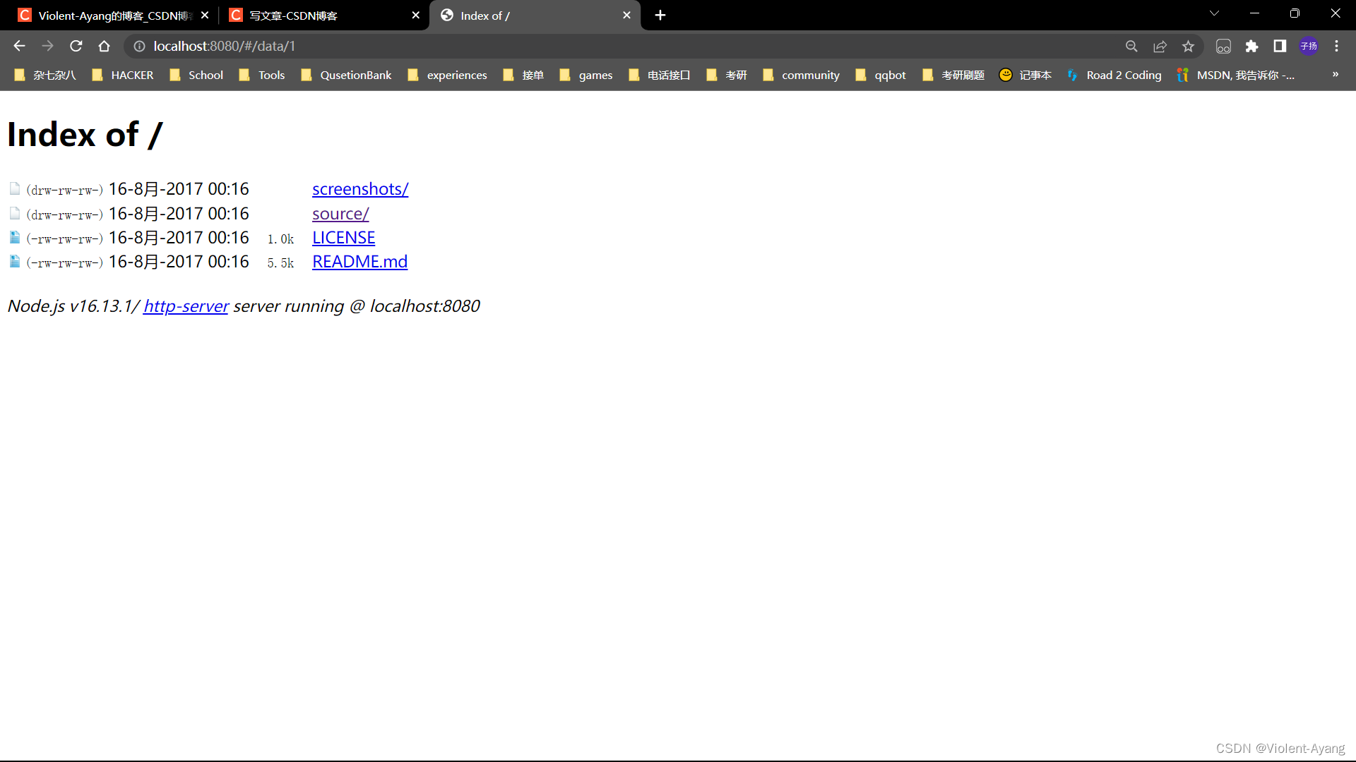Click the home button icon
This screenshot has height=762, width=1356.
pyautogui.click(x=103, y=46)
